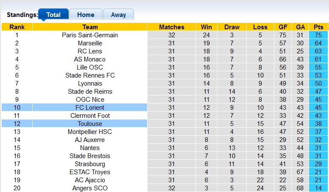Select the Away standings tab
329x192 pixels.
coord(118,14)
